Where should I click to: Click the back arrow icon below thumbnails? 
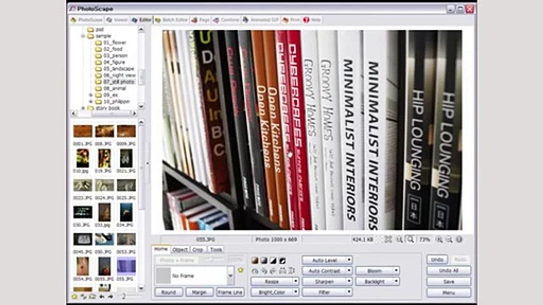101,297
